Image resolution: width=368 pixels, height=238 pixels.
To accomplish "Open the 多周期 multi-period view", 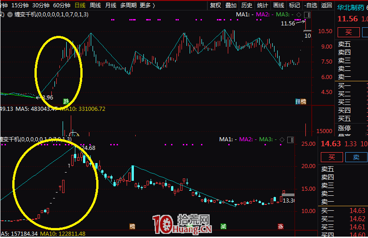I will point(128,5).
